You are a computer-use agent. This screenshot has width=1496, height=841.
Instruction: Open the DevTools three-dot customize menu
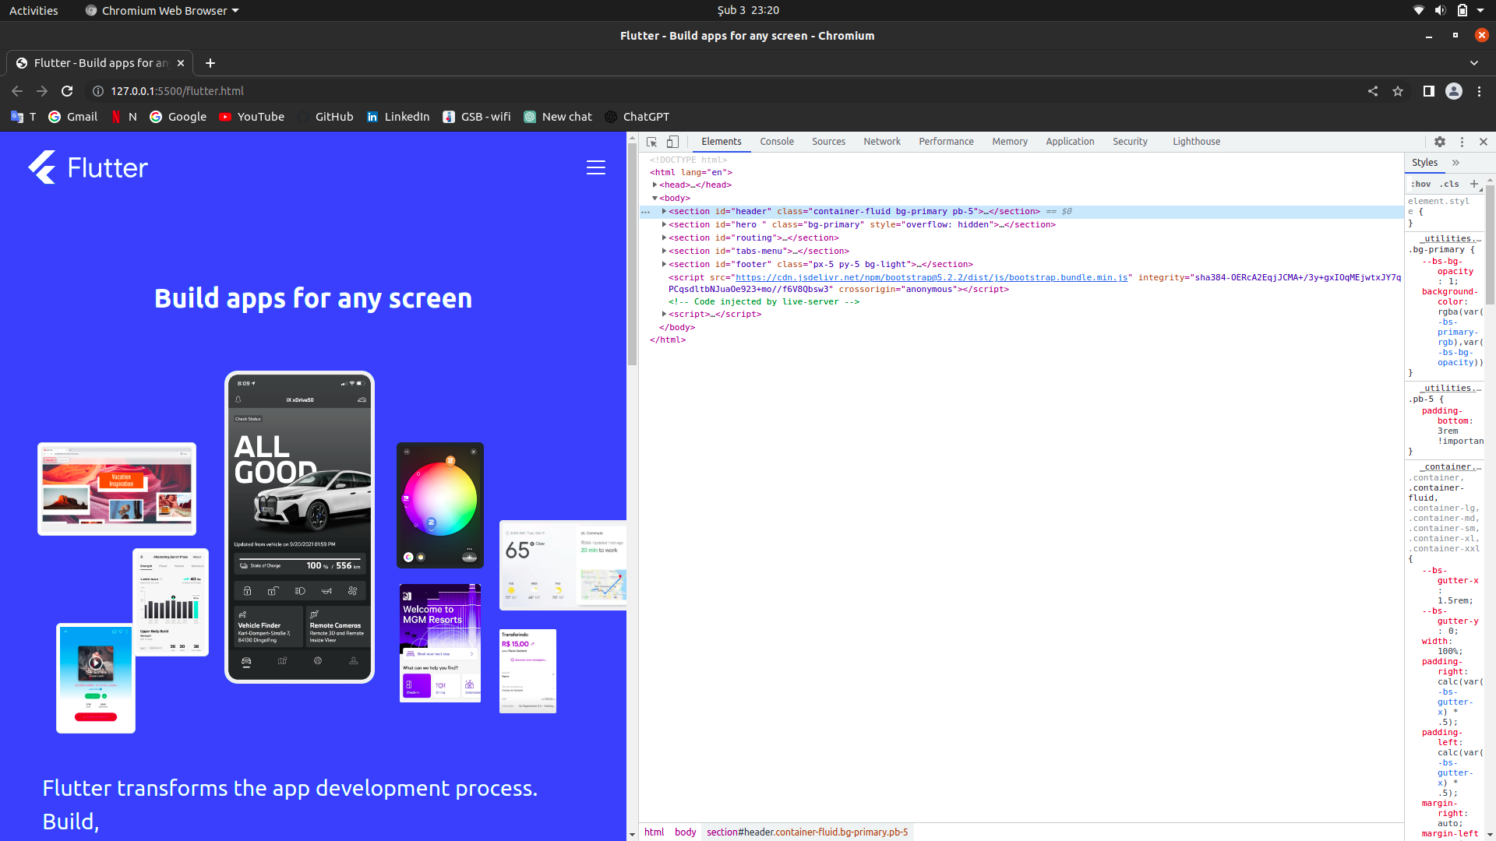[x=1462, y=142]
